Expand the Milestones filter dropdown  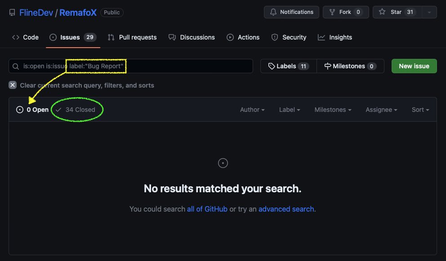[x=333, y=110]
